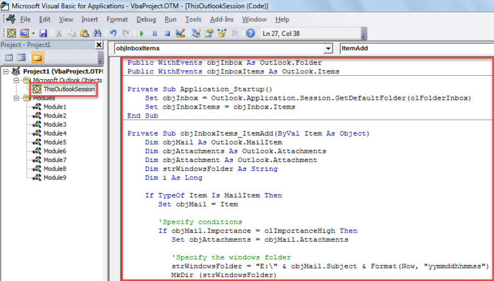Collapse the Project1 root node
This screenshot has width=494, height=281.
[6, 71]
